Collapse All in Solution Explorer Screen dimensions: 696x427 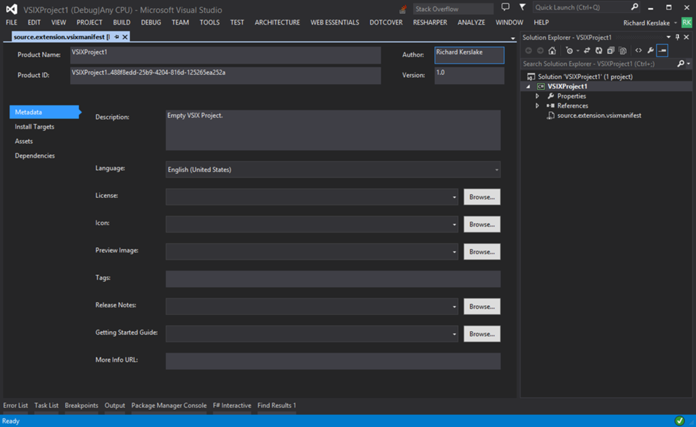point(611,50)
